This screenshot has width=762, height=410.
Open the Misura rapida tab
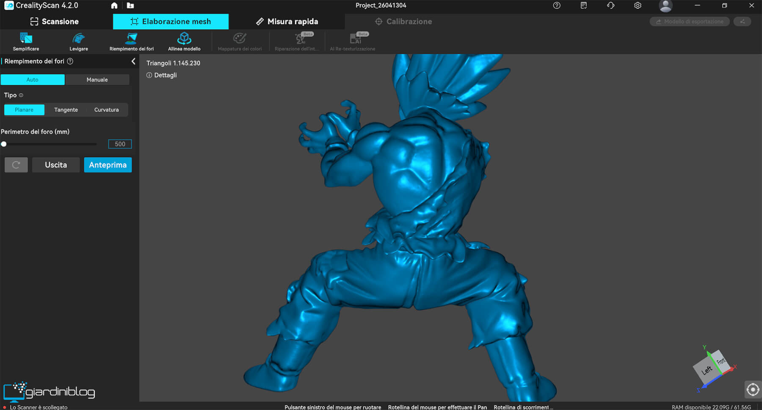[287, 22]
